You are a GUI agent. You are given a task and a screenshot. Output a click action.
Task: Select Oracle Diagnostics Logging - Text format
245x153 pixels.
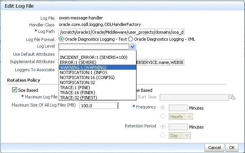coord(61,39)
